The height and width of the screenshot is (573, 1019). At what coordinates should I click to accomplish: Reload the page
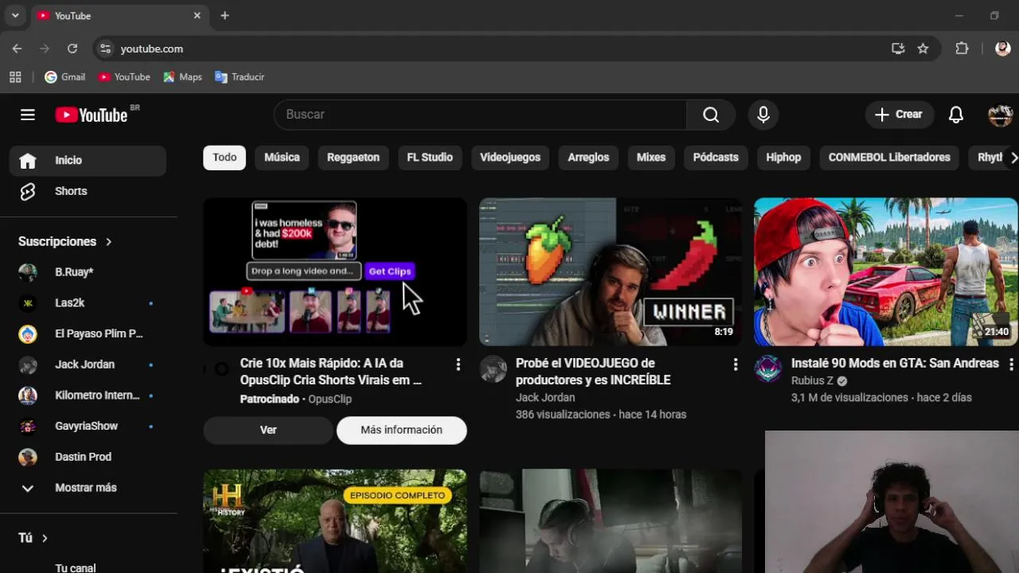(72, 49)
